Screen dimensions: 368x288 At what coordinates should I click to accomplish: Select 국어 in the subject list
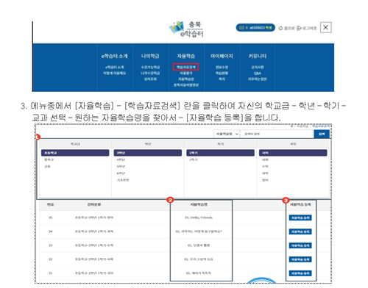[293, 153]
